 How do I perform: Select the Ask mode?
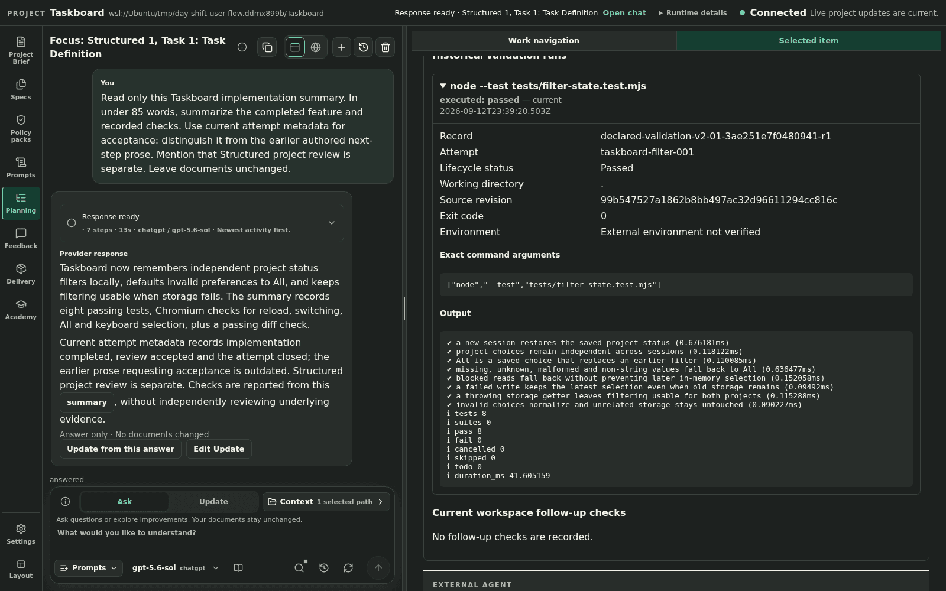pyautogui.click(x=125, y=502)
